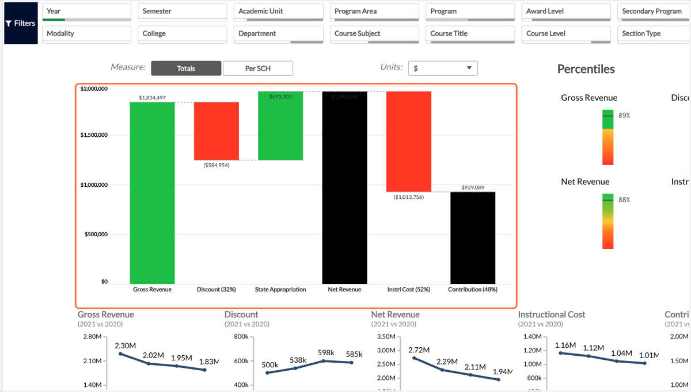Screen dimensions: 691x392
Task: Click the Instructional Cost trend title
Action: pyautogui.click(x=552, y=314)
